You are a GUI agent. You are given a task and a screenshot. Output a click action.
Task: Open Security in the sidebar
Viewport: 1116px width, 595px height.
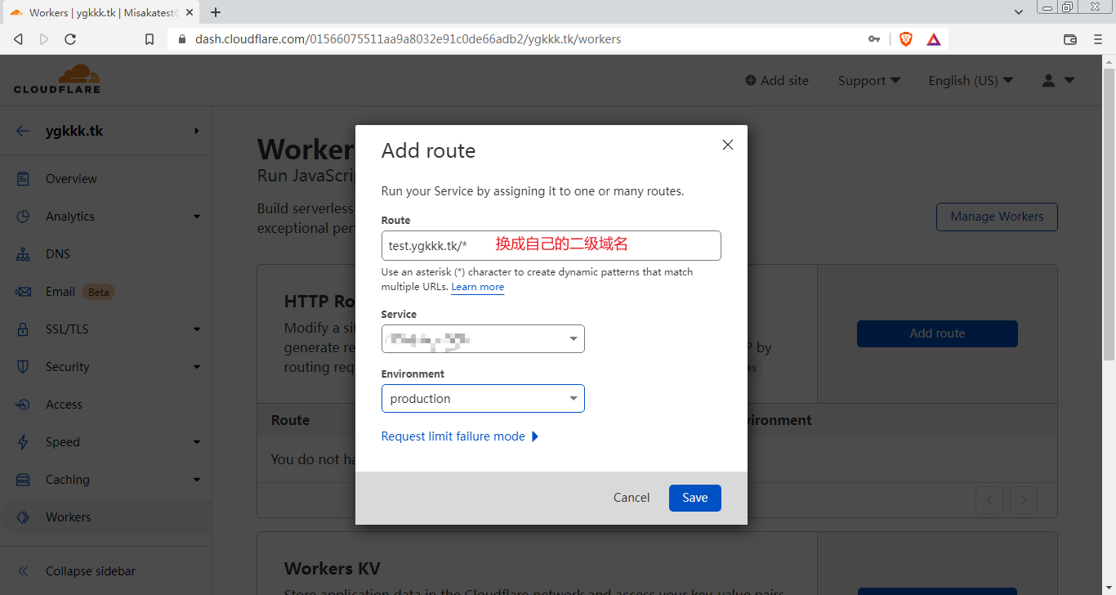(68, 367)
